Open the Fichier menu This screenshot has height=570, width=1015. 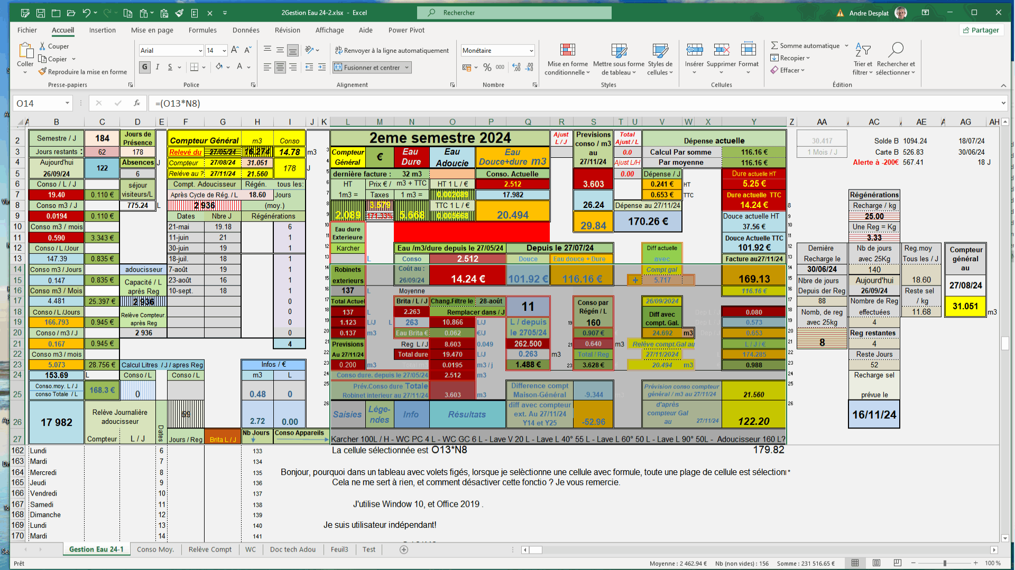point(27,30)
